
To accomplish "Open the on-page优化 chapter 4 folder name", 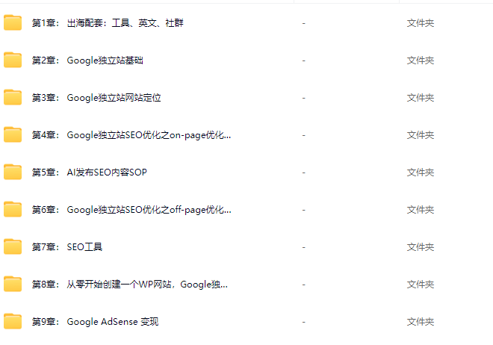I will click(131, 135).
